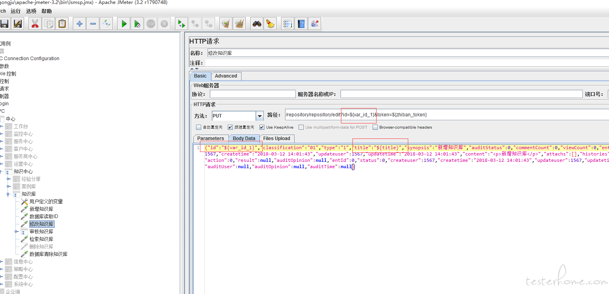This screenshot has height=294, width=609.
Task: Expand the 策略中心 tree node
Action: pyautogui.click(x=1, y=269)
